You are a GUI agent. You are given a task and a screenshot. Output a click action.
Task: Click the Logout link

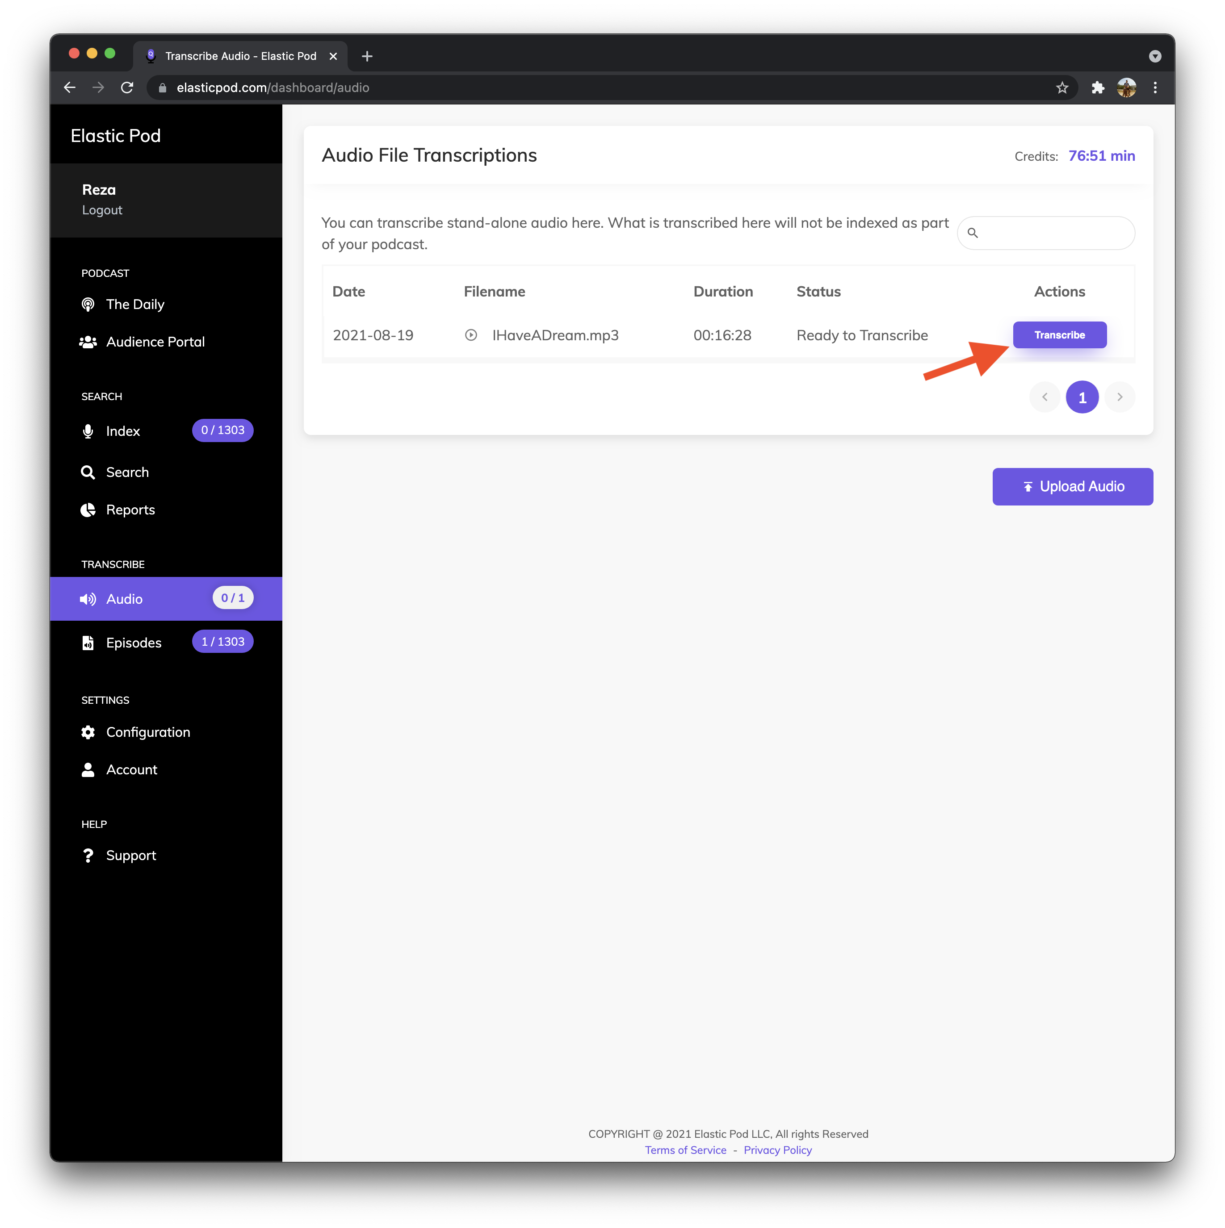[x=102, y=210]
